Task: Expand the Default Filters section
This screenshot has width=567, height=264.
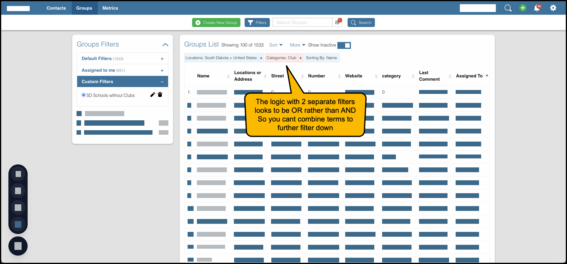Action: [122, 58]
